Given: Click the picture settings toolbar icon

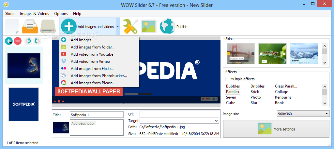Looking at the screenshot, I should pyautogui.click(x=149, y=26).
